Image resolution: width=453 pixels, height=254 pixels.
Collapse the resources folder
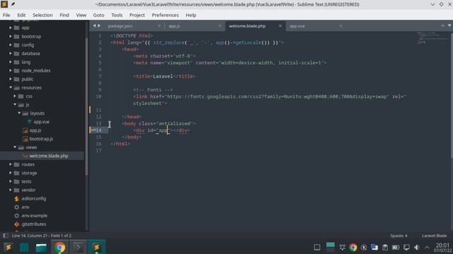coord(11,87)
